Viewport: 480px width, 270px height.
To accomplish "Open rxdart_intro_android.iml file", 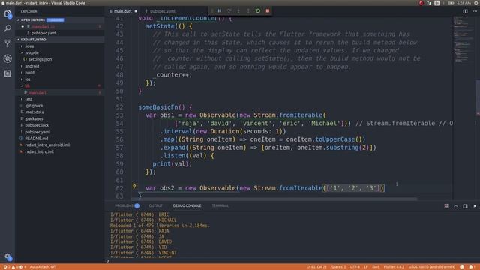I will pyautogui.click(x=60, y=145).
